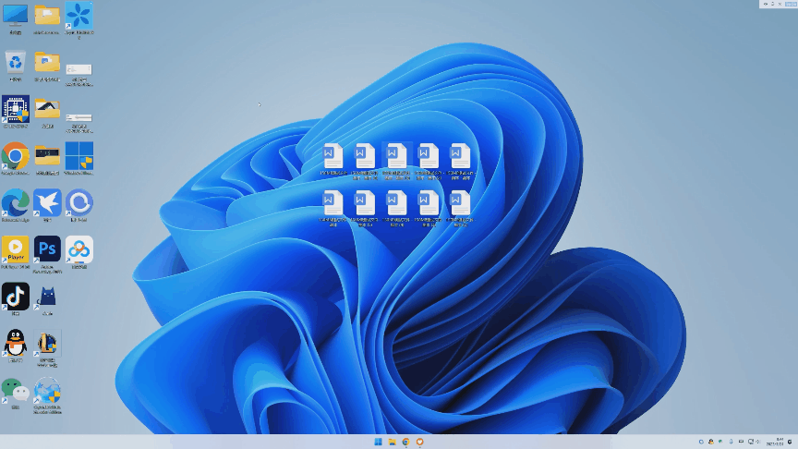Screen dimensions: 798x449
Task: Open the notification center icon
Action: [x=791, y=442]
